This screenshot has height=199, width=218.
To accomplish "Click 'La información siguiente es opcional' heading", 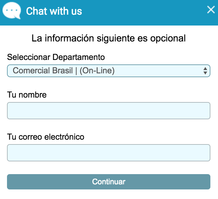I will coord(109,38).
